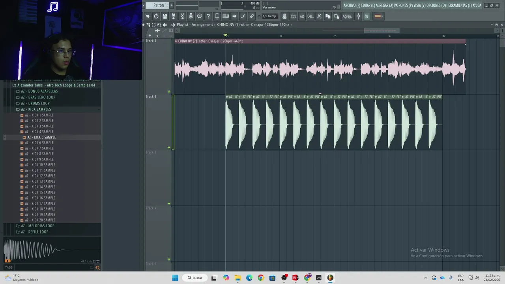Open the HERRAMIENTAS menu

pos(459,5)
